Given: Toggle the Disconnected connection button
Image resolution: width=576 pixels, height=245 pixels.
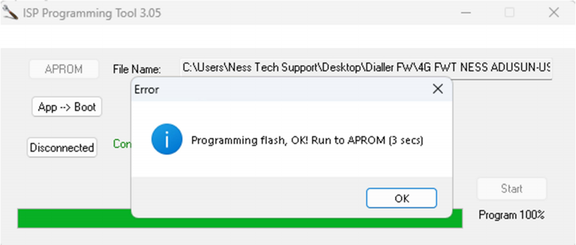Looking at the screenshot, I should click(62, 148).
